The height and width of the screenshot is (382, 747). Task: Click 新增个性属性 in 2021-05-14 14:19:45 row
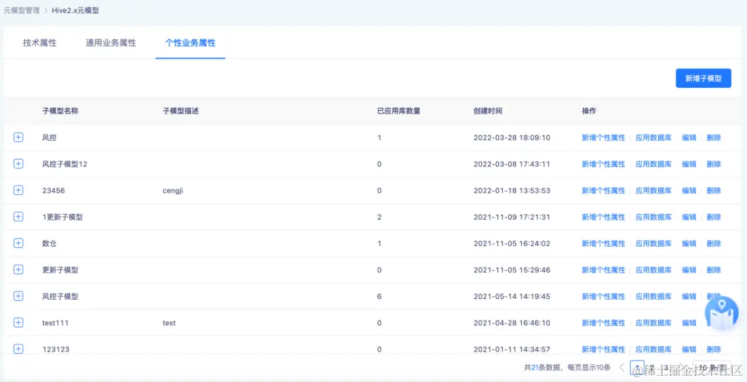pos(603,296)
